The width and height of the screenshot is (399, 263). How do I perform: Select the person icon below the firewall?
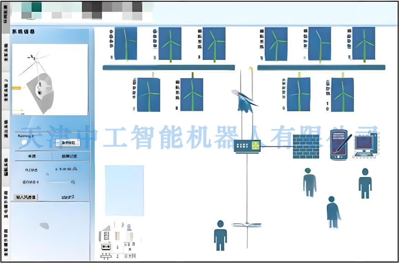tap(310, 182)
